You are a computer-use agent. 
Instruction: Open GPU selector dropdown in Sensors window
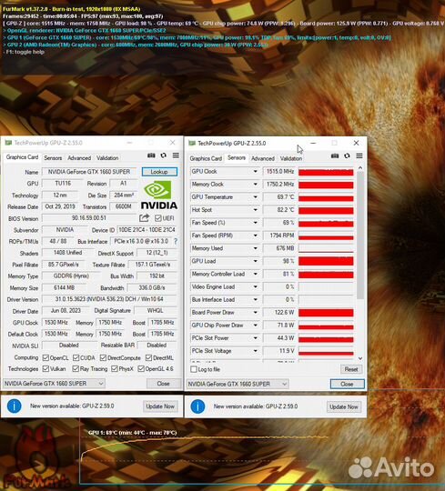238,384
